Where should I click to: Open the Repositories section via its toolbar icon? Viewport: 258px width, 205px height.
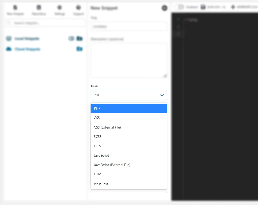[39, 8]
